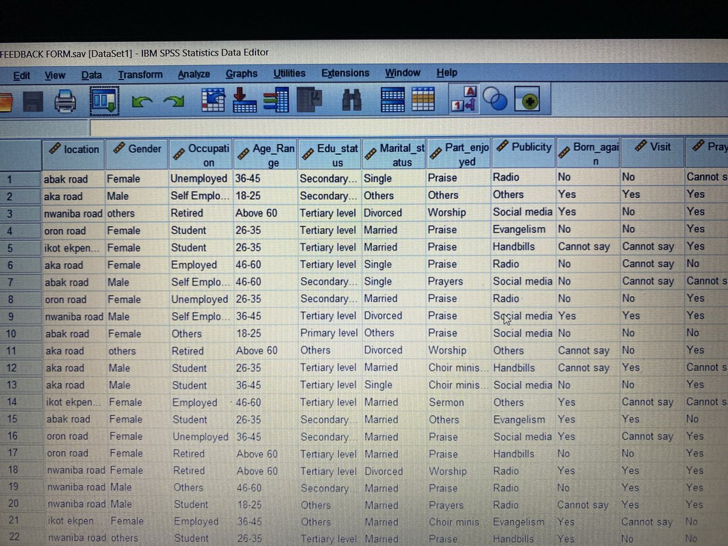Select the location column header
The width and height of the screenshot is (728, 546).
point(73,155)
